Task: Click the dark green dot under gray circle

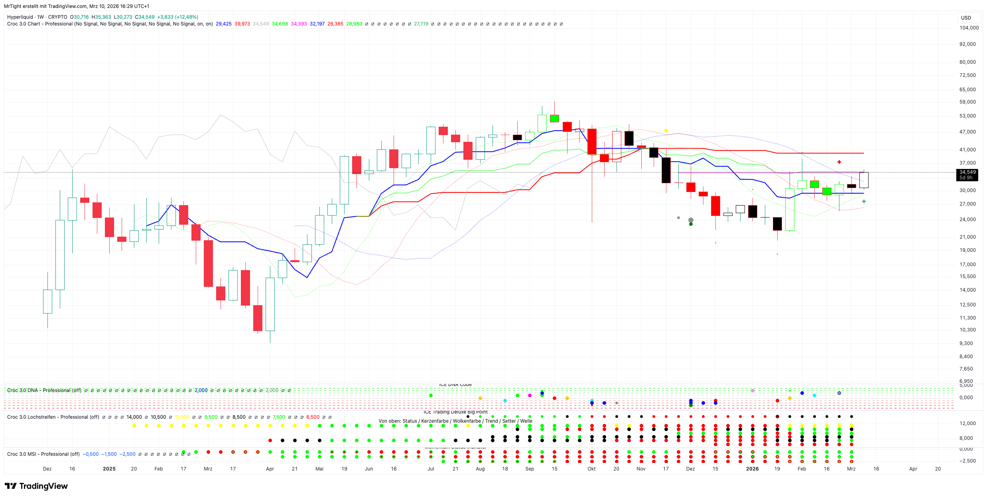Action: click(691, 224)
